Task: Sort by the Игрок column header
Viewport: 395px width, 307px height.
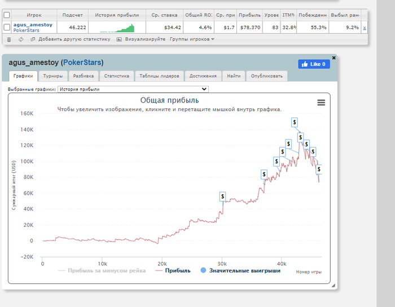Action: click(34, 15)
